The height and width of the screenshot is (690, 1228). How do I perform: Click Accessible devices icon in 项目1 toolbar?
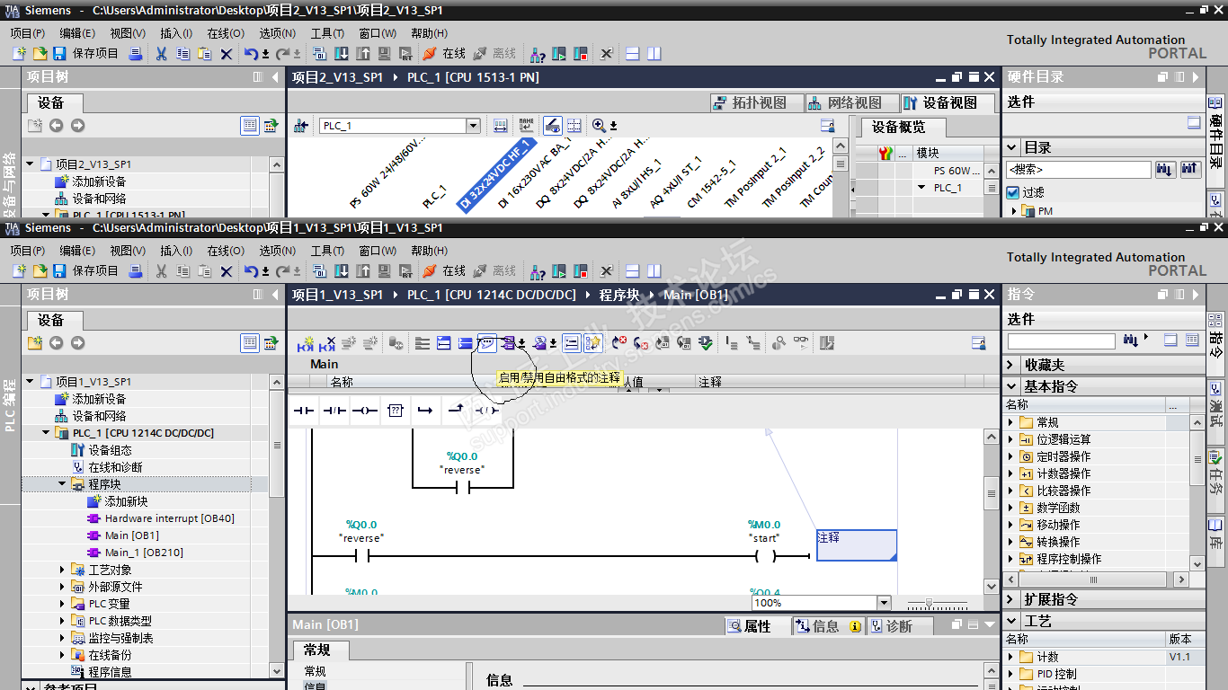(x=538, y=270)
